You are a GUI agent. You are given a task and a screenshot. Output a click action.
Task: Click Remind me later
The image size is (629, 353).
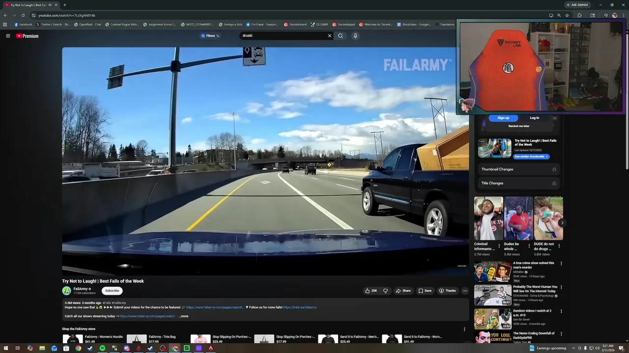click(x=519, y=126)
